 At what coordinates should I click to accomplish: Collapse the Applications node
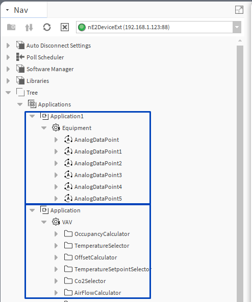[x=20, y=104]
